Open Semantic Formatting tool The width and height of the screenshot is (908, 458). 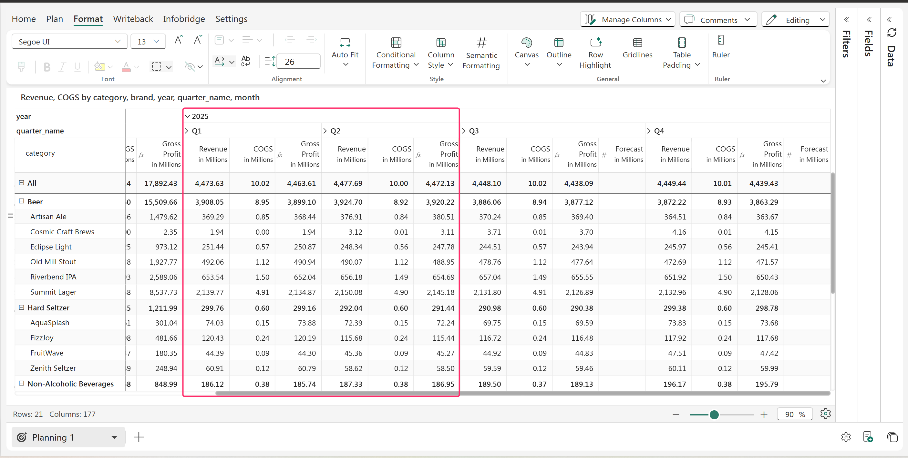(x=481, y=43)
